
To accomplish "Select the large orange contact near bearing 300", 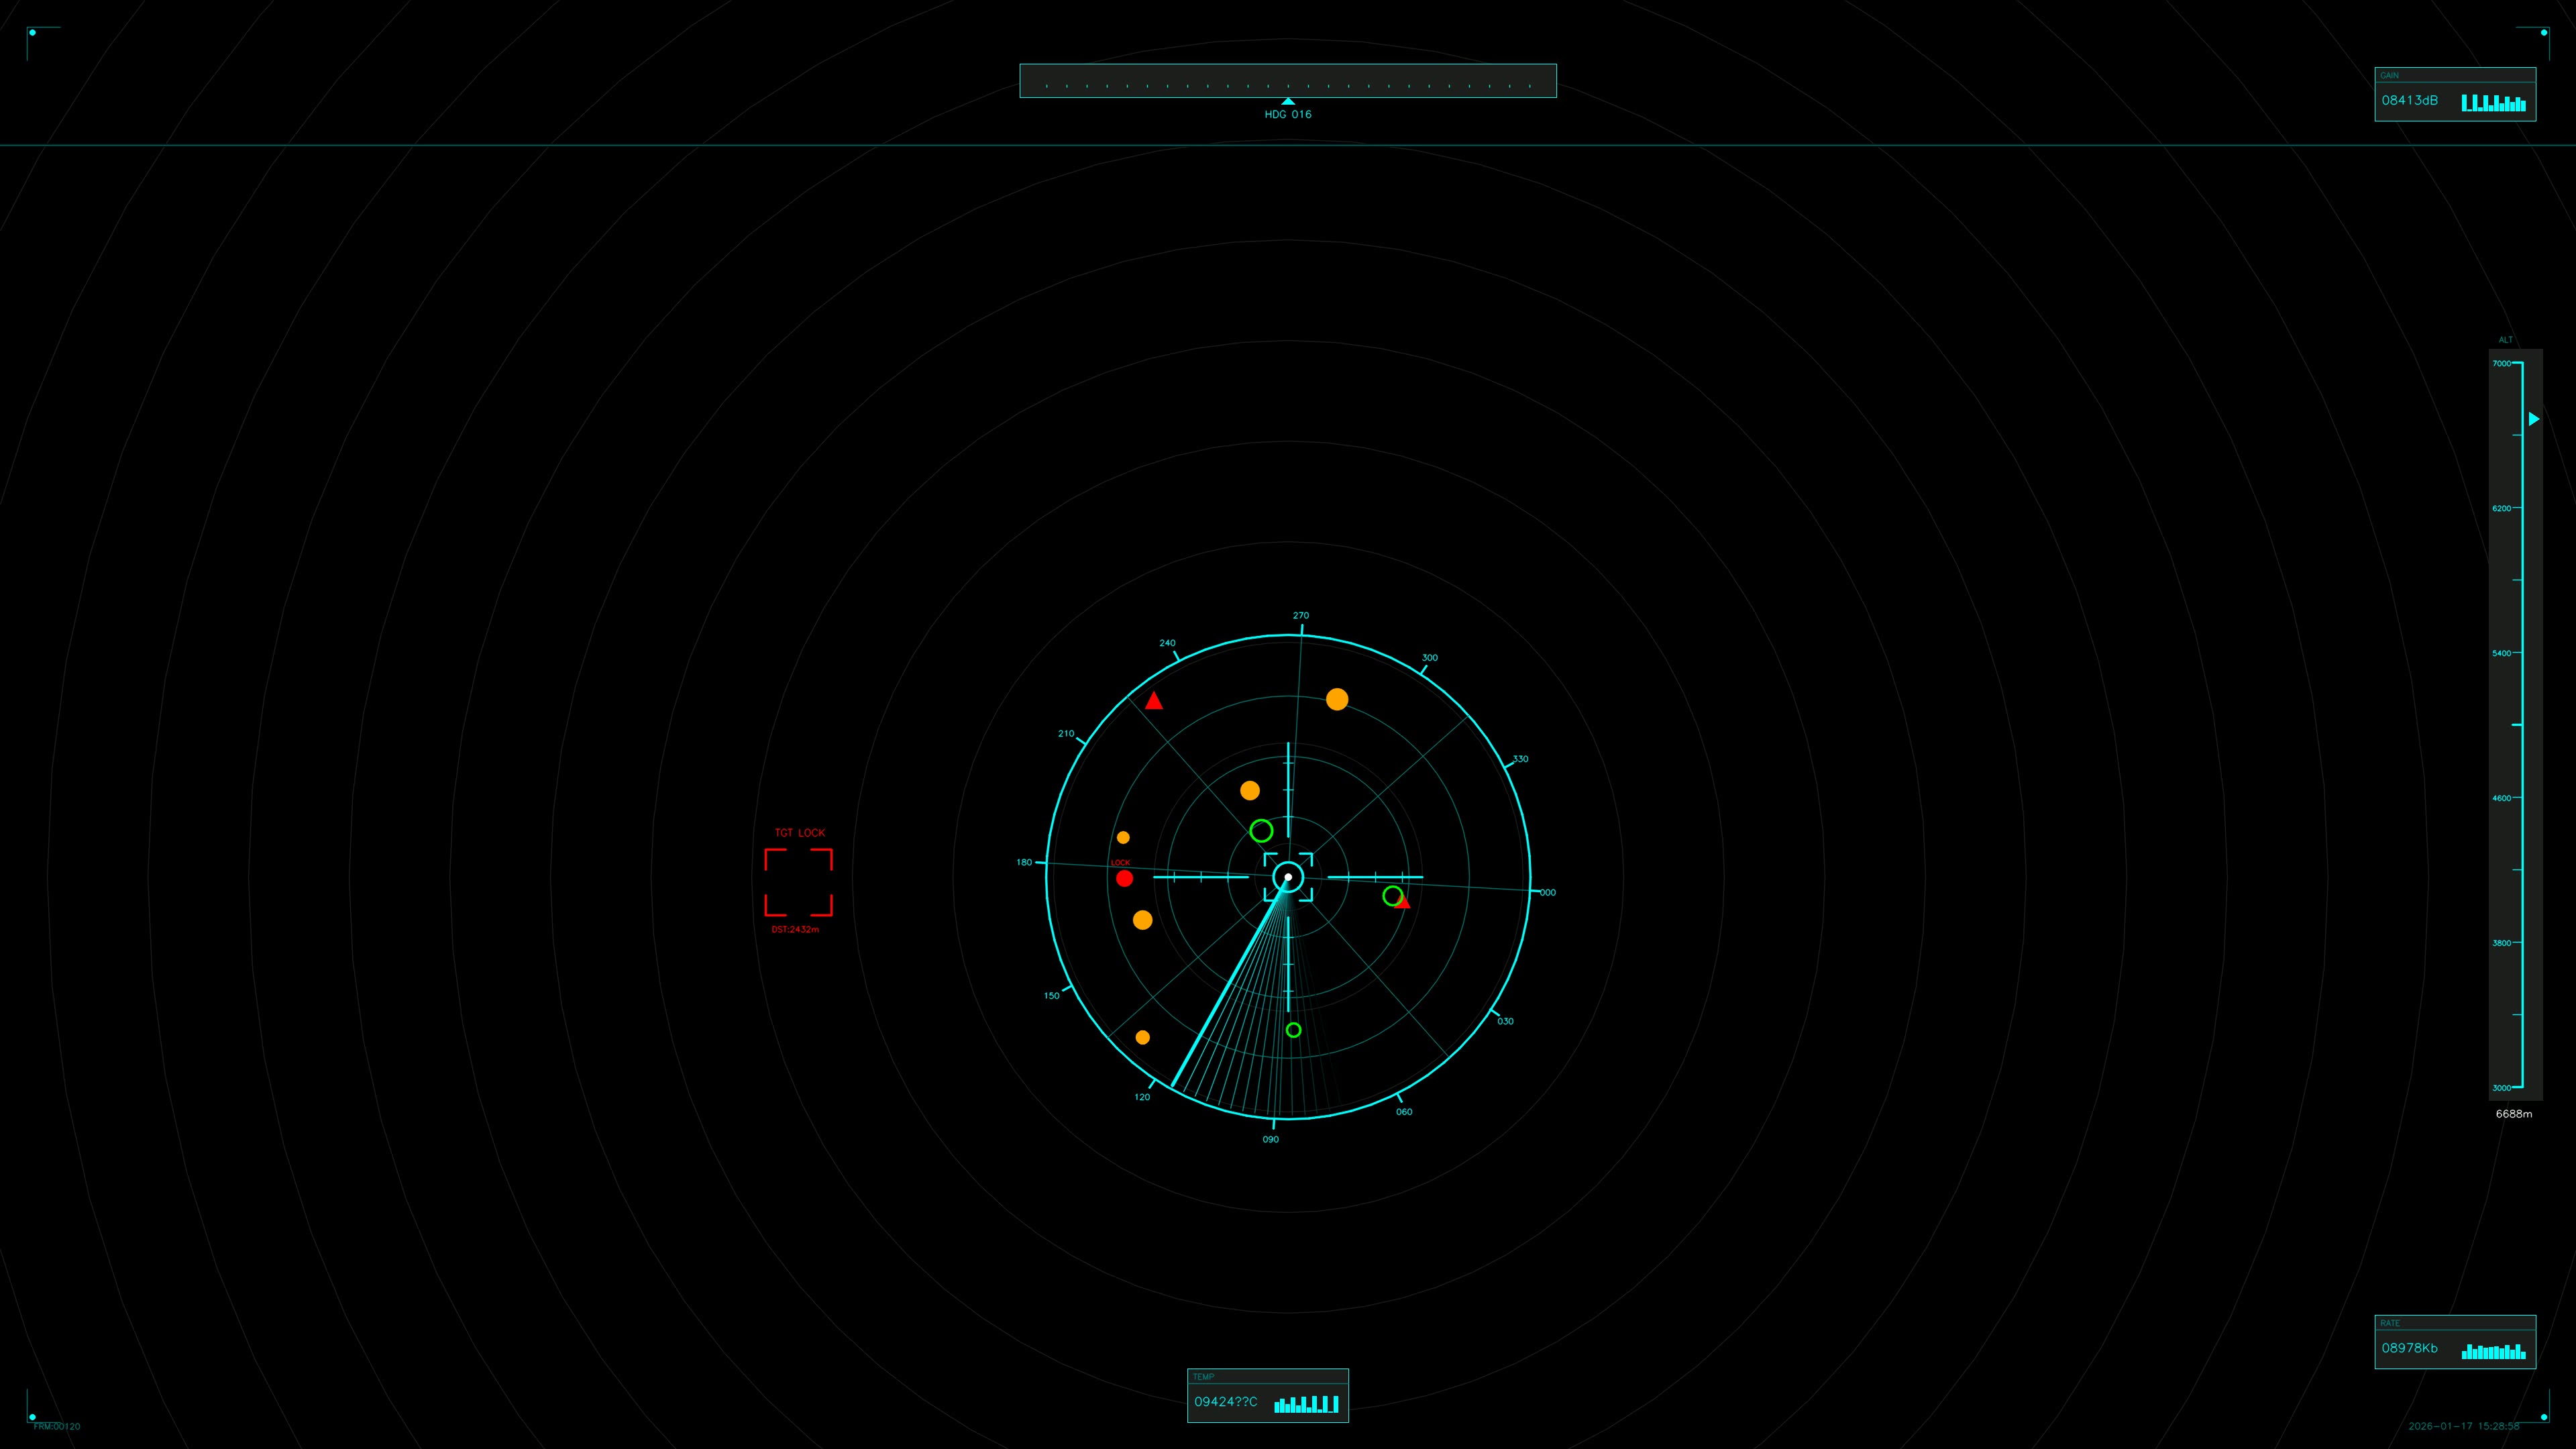I will (1337, 700).
